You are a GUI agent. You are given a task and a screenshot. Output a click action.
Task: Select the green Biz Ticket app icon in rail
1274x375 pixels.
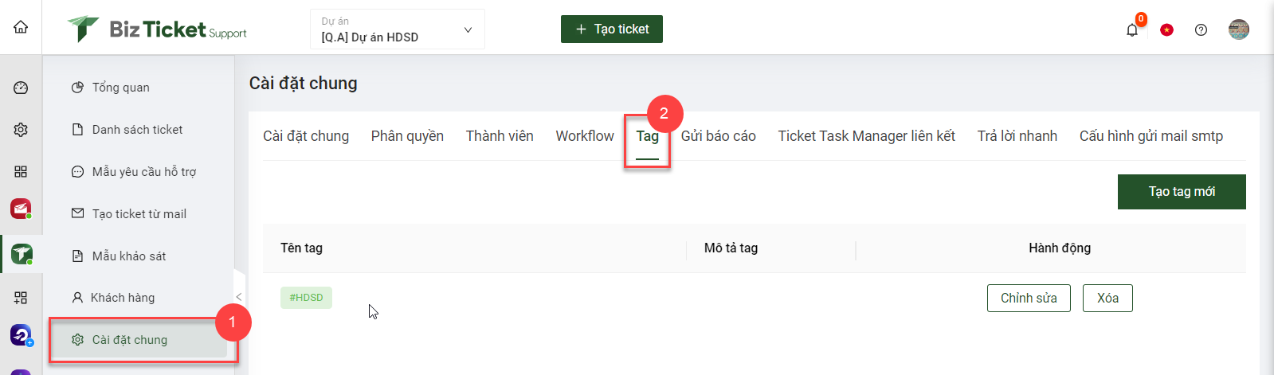click(x=22, y=254)
